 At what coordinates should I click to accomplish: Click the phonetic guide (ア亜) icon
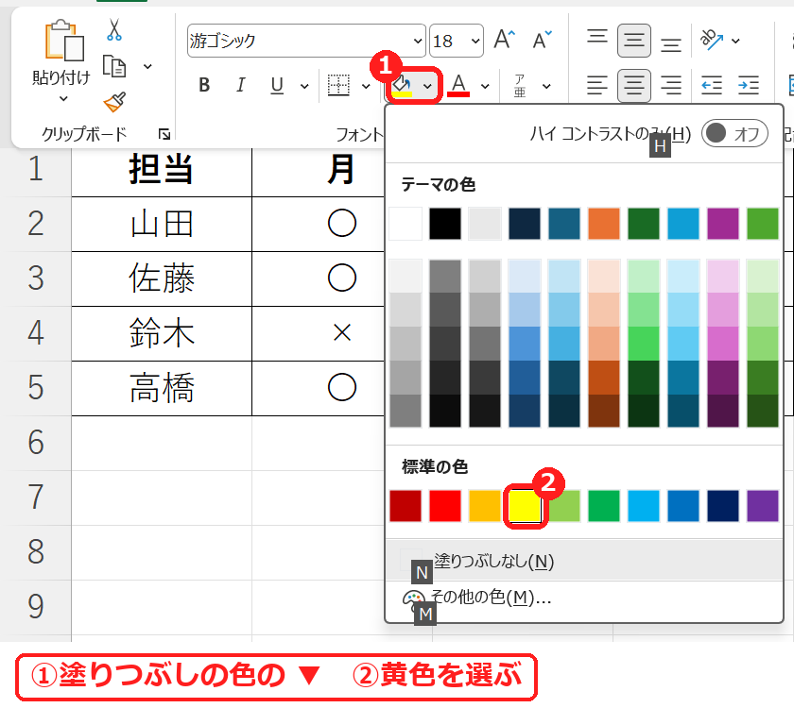pos(520,86)
